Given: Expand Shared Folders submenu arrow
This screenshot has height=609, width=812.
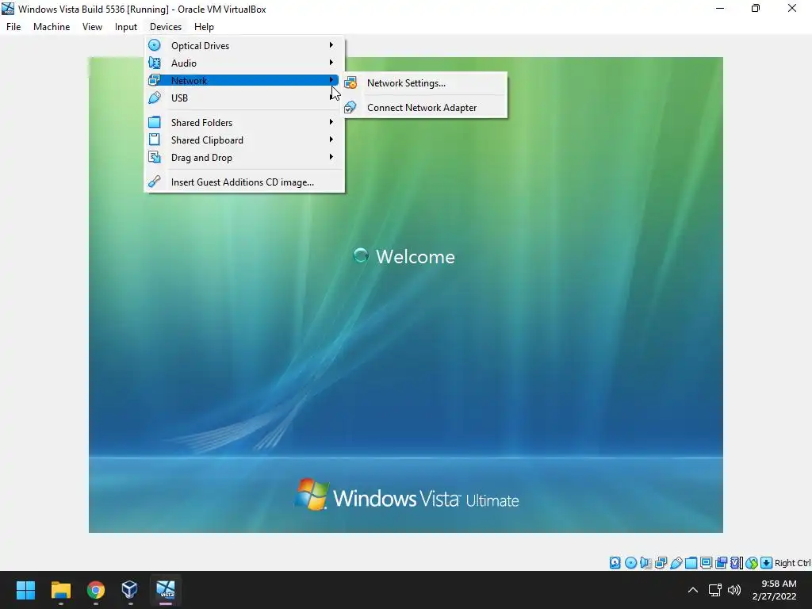Looking at the screenshot, I should pos(331,122).
